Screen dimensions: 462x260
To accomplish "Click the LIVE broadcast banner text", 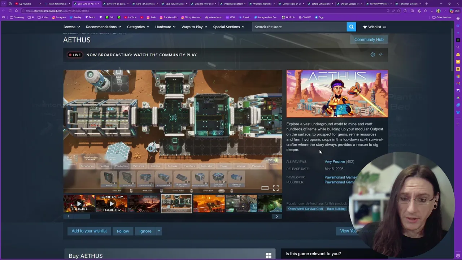I will tap(141, 55).
